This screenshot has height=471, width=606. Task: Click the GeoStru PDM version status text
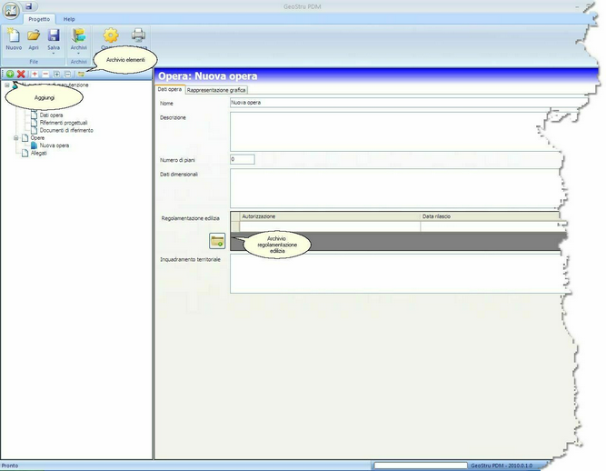502,466
